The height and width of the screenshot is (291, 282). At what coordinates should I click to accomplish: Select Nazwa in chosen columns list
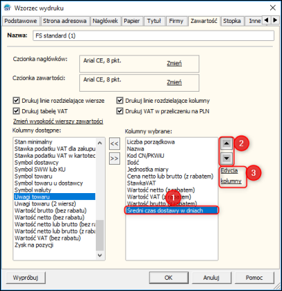click(172, 149)
